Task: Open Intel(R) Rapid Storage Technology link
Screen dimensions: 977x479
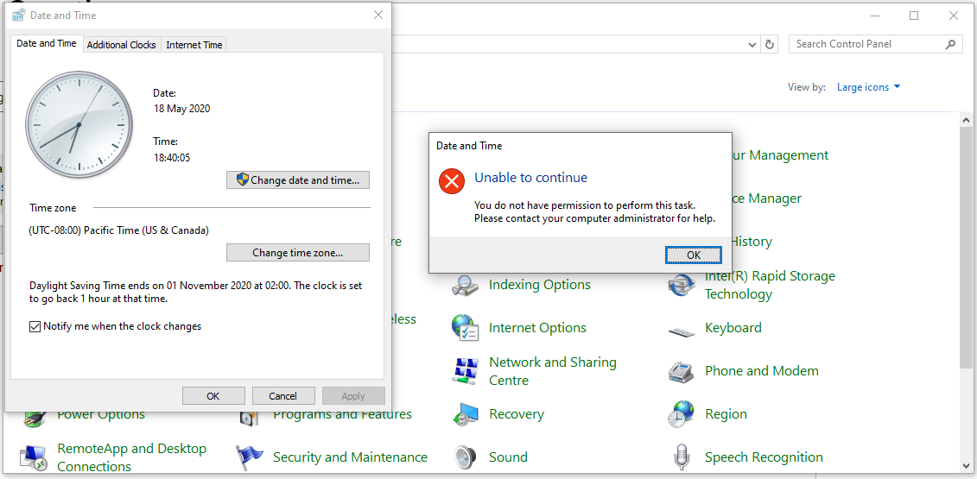Action: click(771, 285)
